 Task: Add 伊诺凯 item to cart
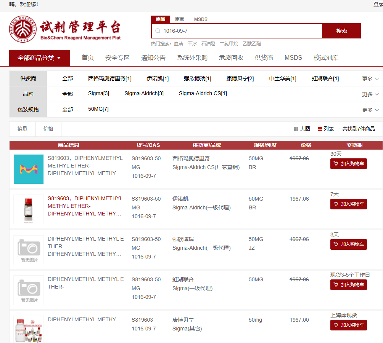tap(349, 204)
